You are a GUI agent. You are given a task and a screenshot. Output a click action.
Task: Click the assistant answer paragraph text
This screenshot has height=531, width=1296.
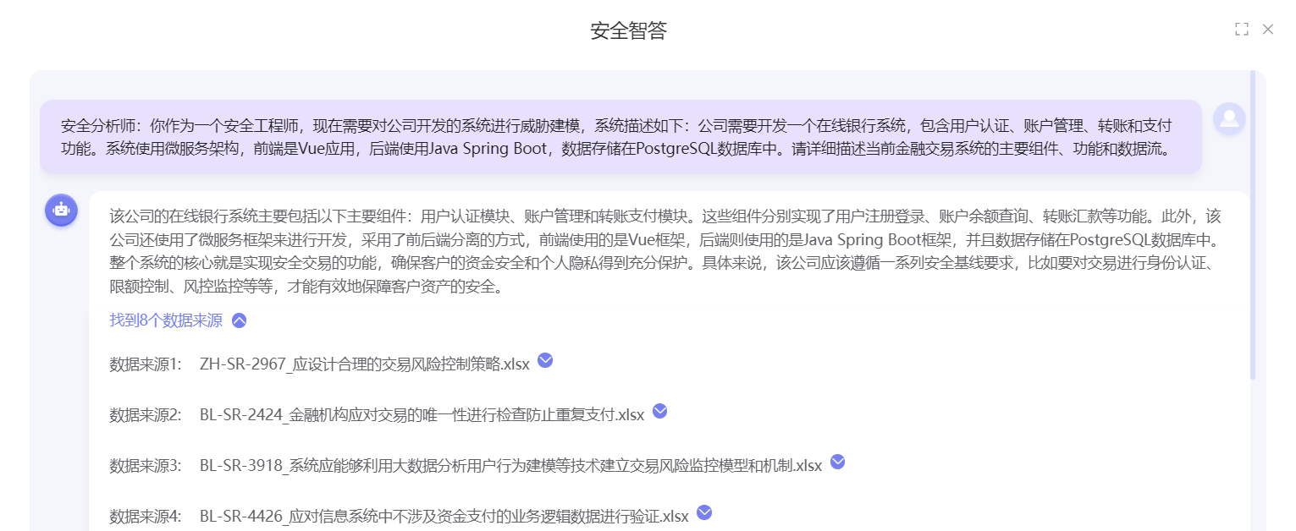click(x=665, y=251)
